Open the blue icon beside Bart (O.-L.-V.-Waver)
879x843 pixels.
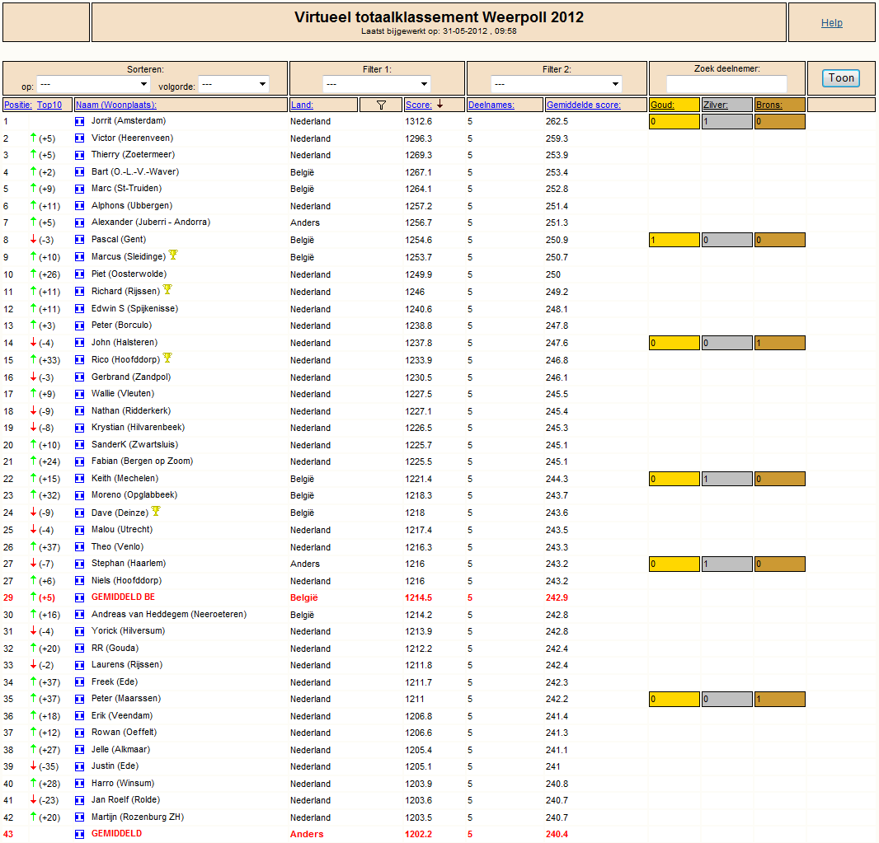click(80, 172)
